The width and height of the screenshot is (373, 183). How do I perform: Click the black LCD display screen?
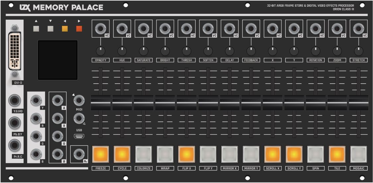(x=58, y=60)
